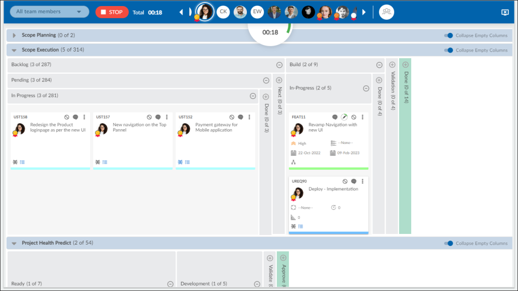Screen dimensions: 518x291
Task: Open the three-dot menu on FEAT11
Action: click(x=362, y=117)
